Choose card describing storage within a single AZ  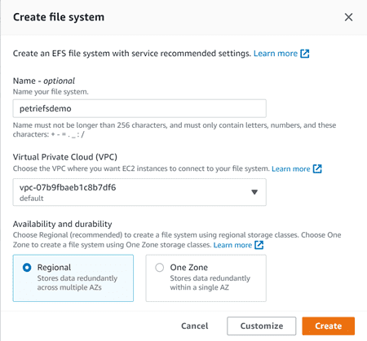206,278
